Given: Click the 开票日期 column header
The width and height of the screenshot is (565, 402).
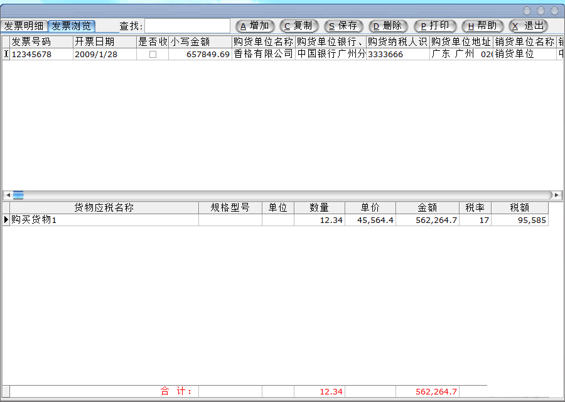Looking at the screenshot, I should 105,41.
